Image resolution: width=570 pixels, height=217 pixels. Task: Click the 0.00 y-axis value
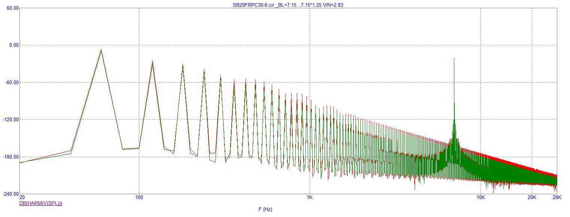tap(14, 45)
